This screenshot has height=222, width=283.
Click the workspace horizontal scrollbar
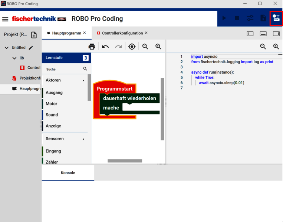click(125, 161)
